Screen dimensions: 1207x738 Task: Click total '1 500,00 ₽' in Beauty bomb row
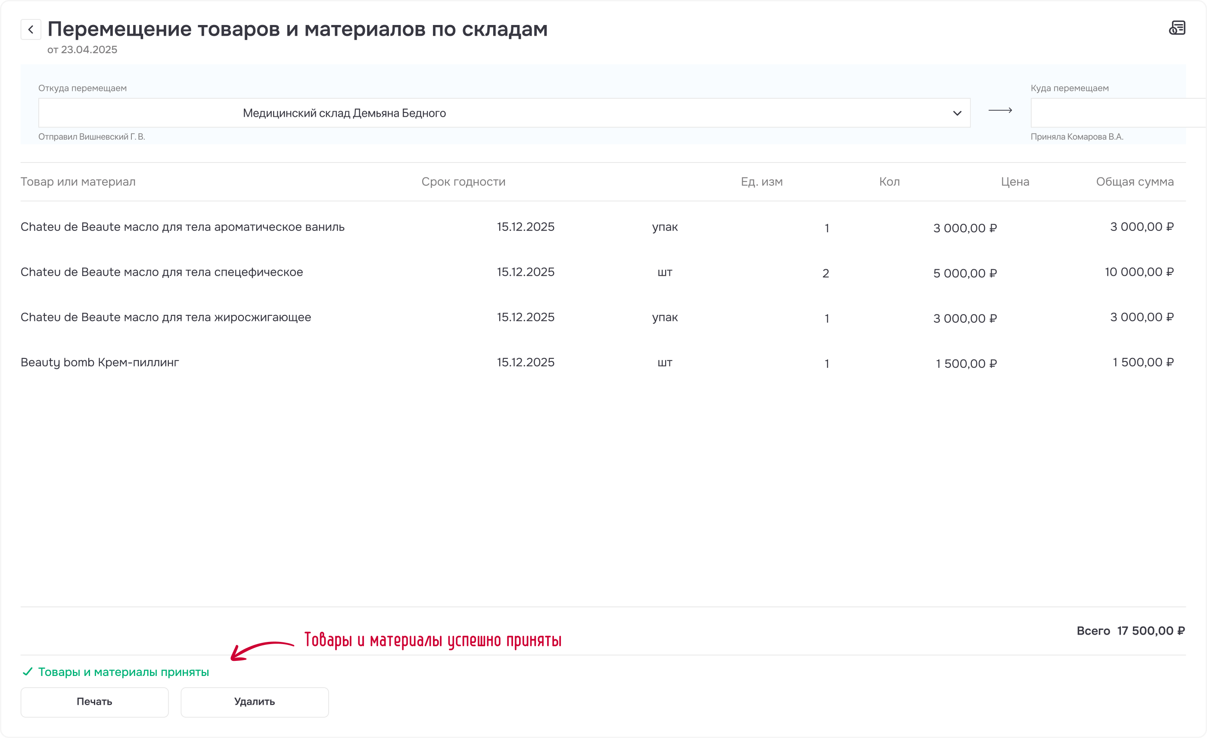click(x=1143, y=362)
